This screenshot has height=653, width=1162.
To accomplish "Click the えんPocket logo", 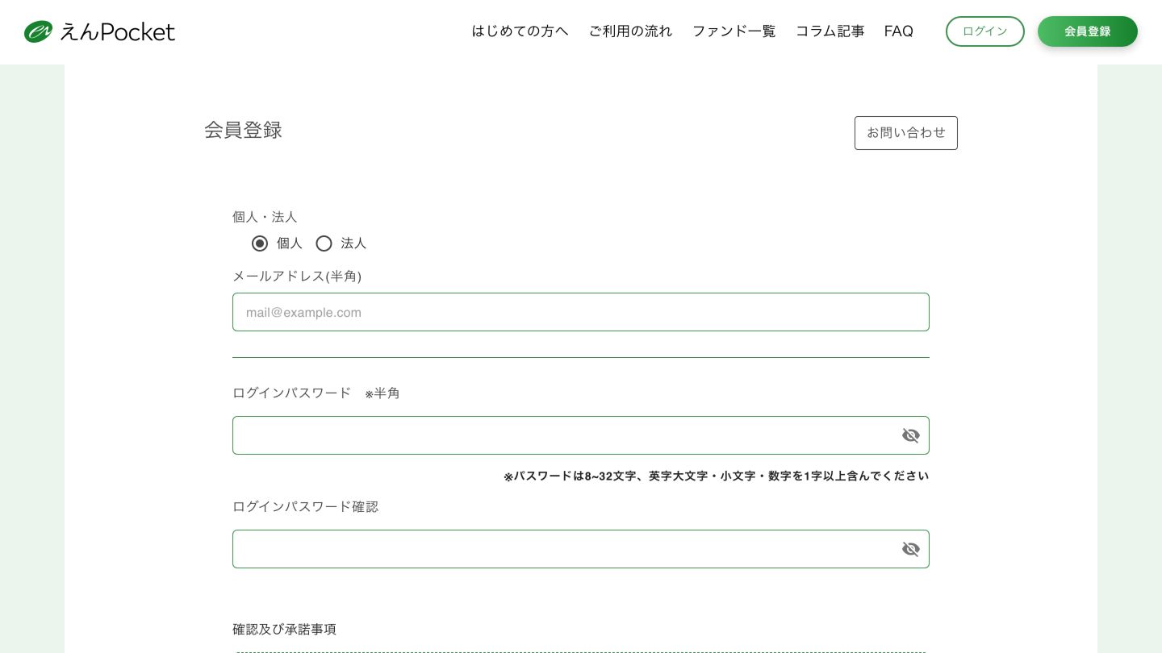I will [99, 31].
